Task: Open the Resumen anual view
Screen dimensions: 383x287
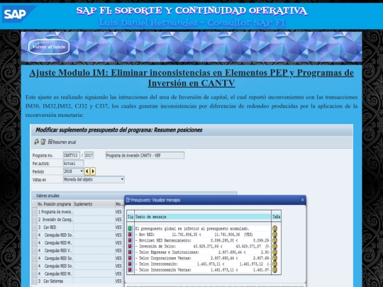Action: coord(62,142)
